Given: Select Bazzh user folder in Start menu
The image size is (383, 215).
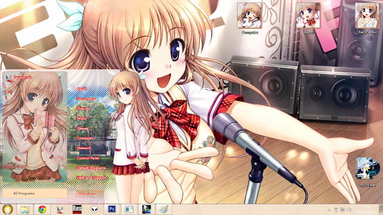Looking at the screenshot, I should pyautogui.click(x=81, y=89).
